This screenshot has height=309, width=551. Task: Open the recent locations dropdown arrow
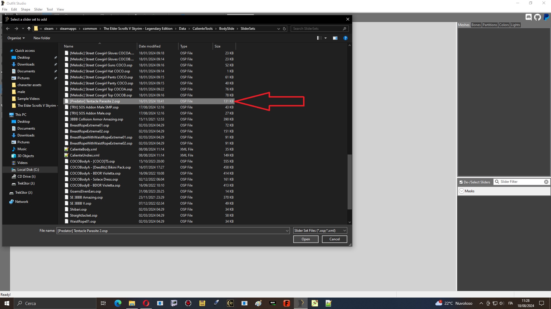tap(23, 29)
